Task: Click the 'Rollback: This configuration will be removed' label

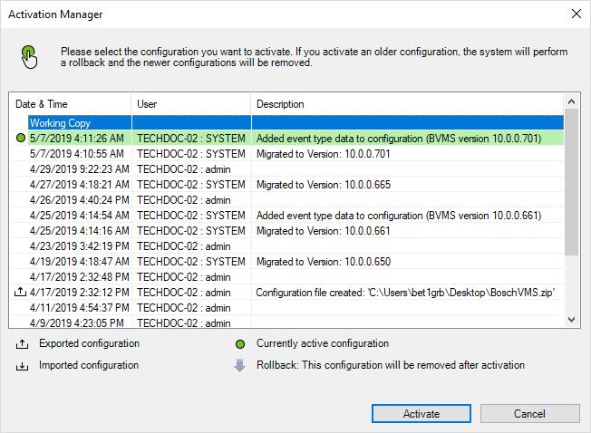Action: pyautogui.click(x=391, y=365)
